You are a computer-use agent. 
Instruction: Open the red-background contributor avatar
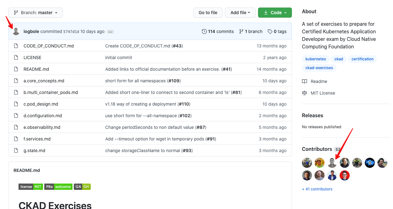coord(345,175)
